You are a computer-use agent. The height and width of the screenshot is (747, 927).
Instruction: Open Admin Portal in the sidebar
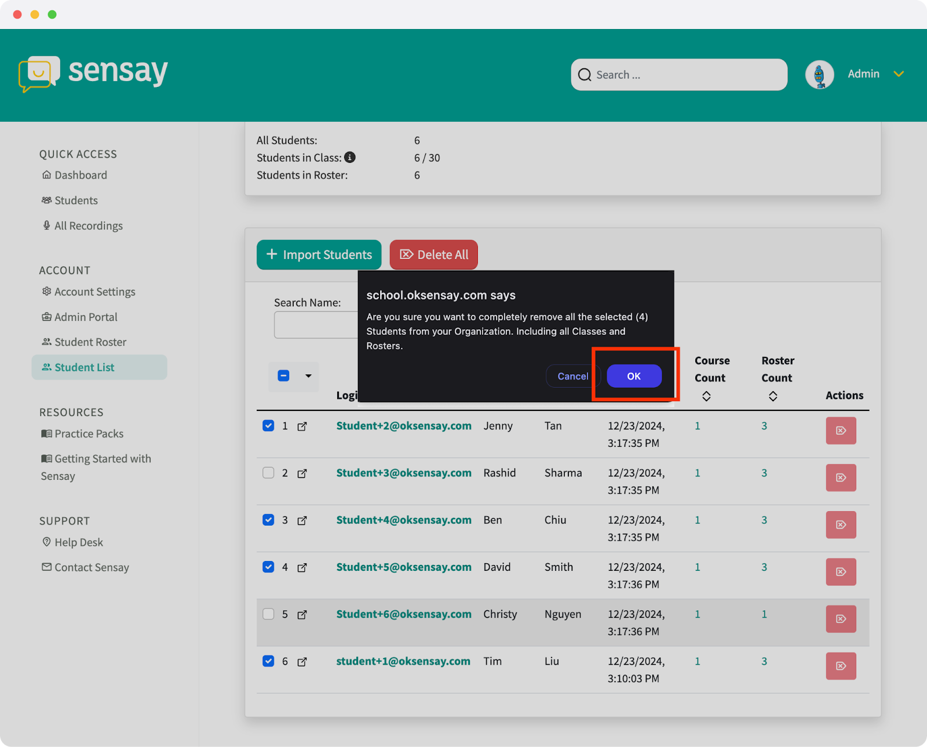coord(79,317)
